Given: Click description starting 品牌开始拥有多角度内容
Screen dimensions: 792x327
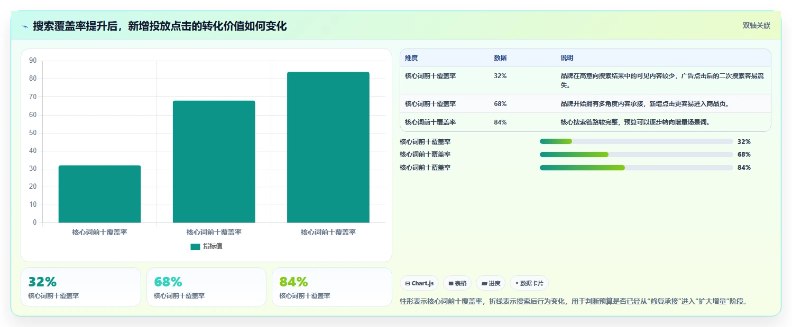Looking at the screenshot, I should point(644,104).
